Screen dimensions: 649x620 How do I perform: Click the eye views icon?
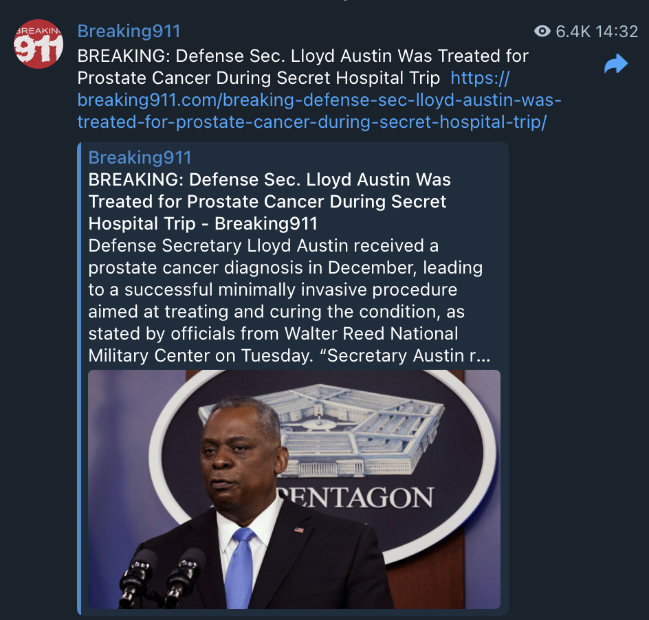(x=542, y=32)
